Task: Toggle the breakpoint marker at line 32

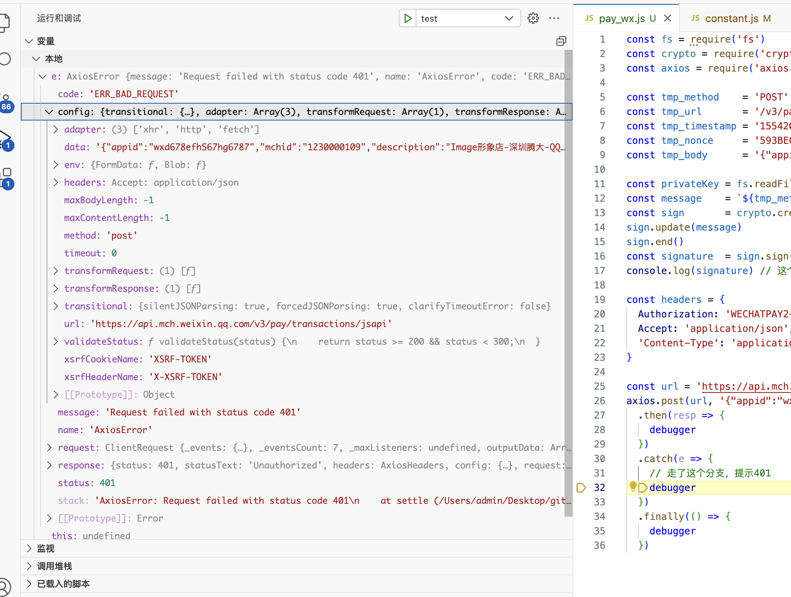Action: click(x=581, y=488)
